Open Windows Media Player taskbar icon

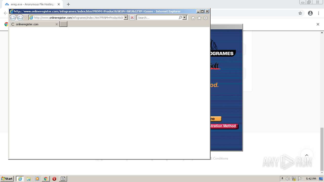tap(37, 179)
